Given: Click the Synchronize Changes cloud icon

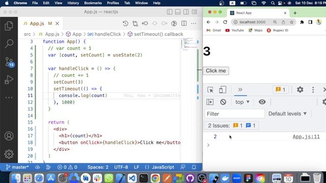Looking at the screenshot, I should coord(37,167).
